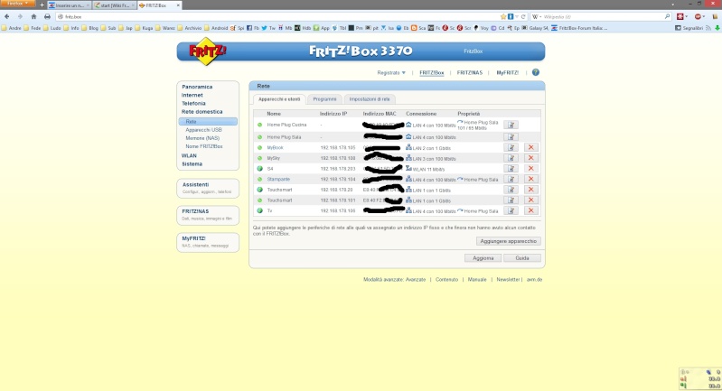Delete Touchsmart with IP 192.168.178.101
The height and width of the screenshot is (391, 722).
click(531, 200)
